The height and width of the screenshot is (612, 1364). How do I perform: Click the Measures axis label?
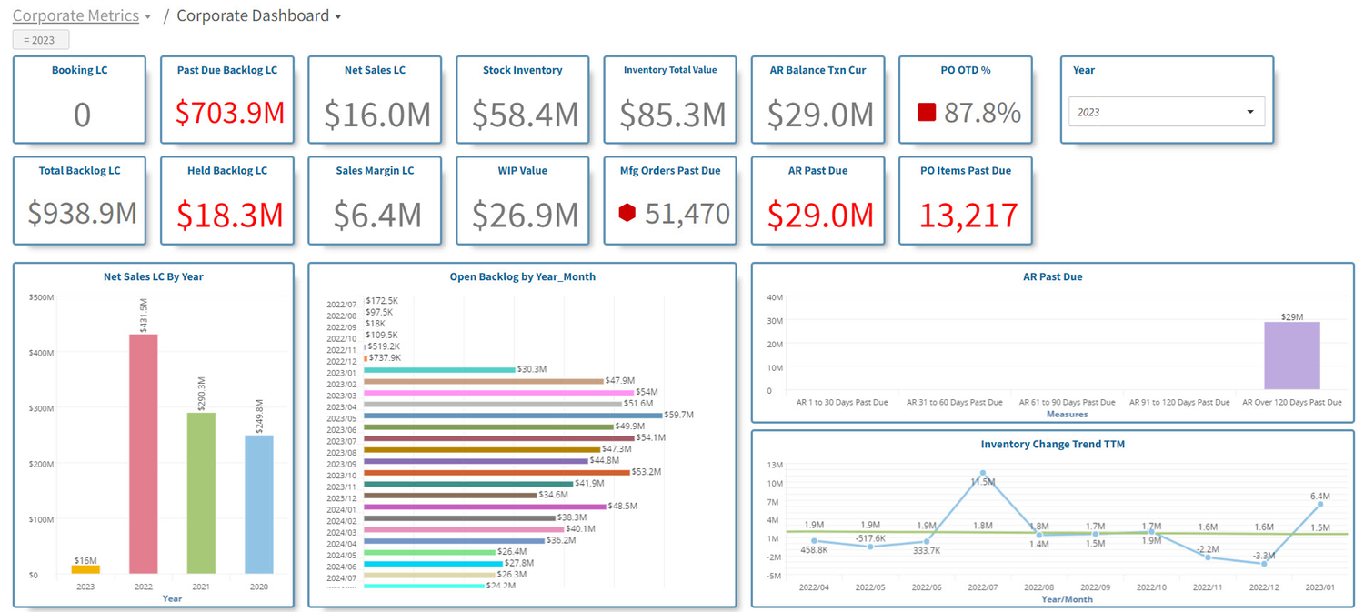coord(1067,414)
